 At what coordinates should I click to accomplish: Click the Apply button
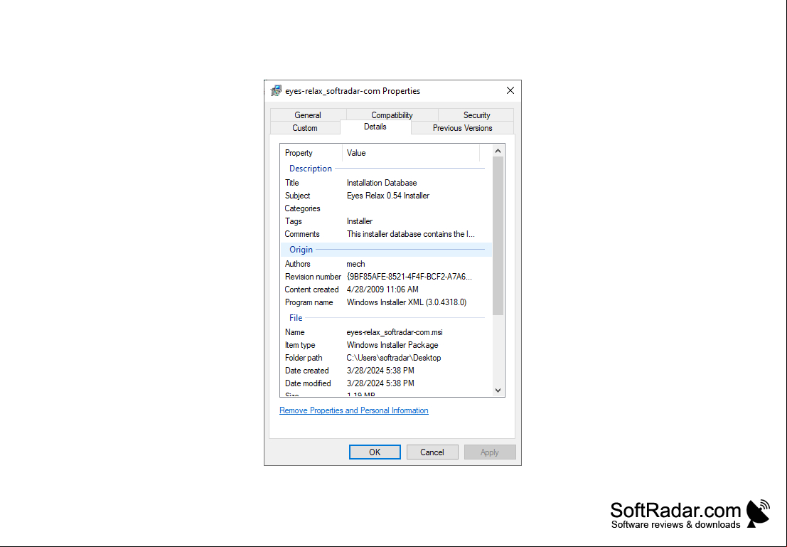click(490, 452)
